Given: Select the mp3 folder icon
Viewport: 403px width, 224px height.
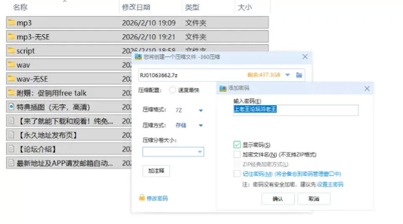Looking at the screenshot, I should coord(11,23).
